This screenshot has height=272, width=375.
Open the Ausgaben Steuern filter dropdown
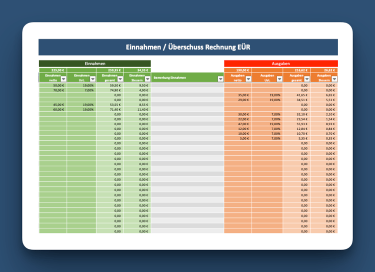point(334,79)
